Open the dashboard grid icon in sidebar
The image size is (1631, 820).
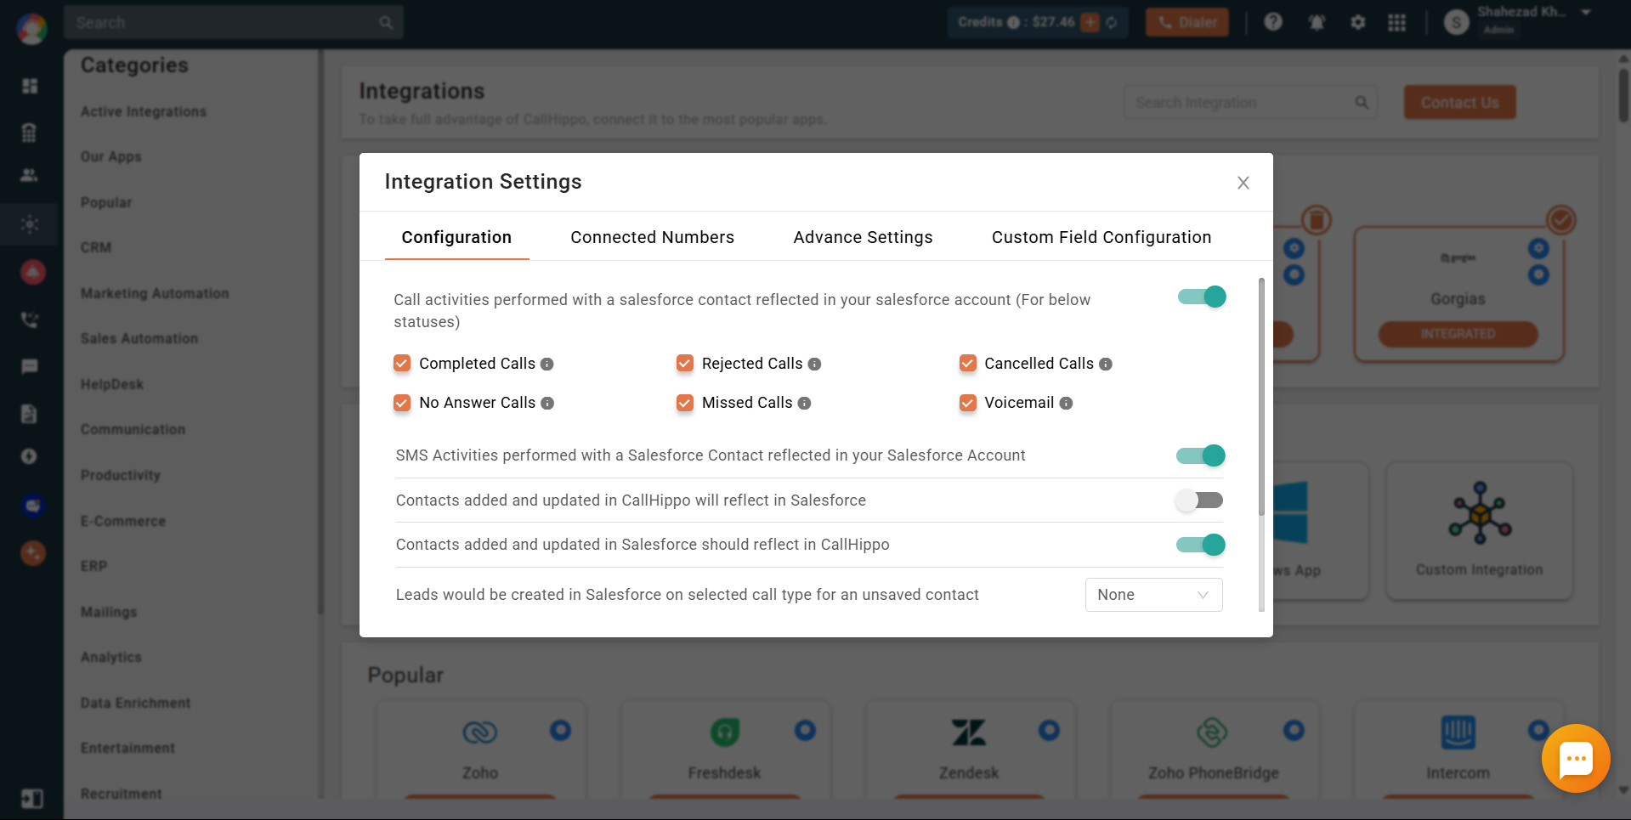(x=30, y=86)
